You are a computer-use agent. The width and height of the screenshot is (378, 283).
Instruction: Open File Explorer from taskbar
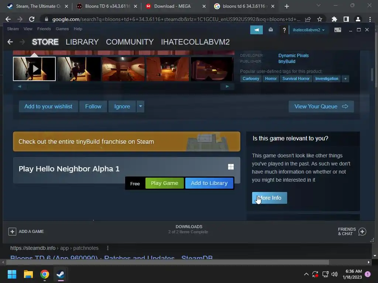[x=28, y=274]
